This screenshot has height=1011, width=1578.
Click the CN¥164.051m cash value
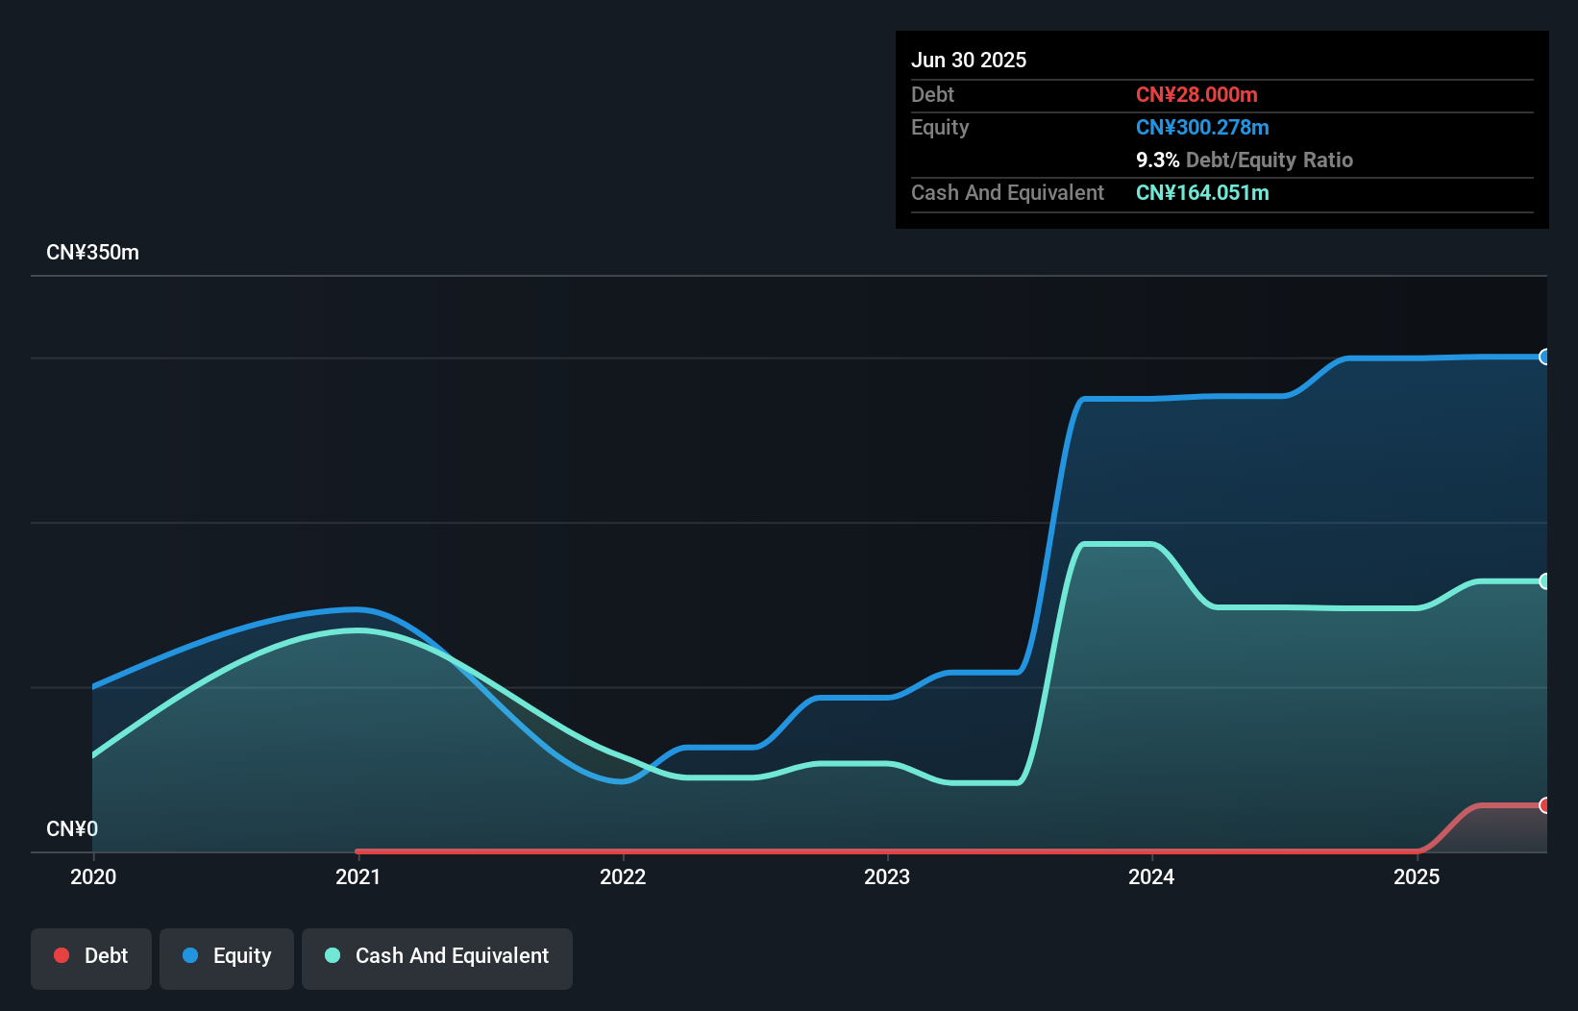click(1202, 192)
